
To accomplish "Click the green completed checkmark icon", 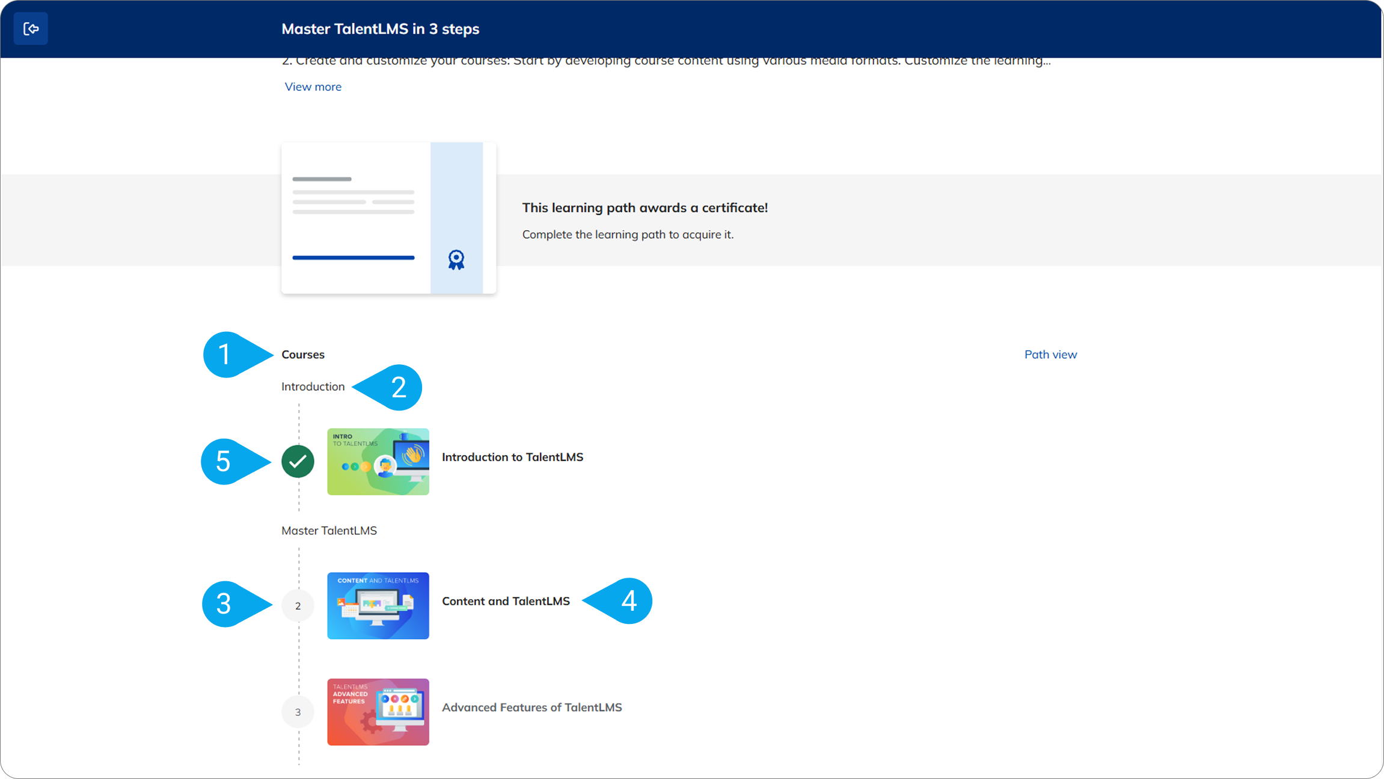I will [x=298, y=462].
